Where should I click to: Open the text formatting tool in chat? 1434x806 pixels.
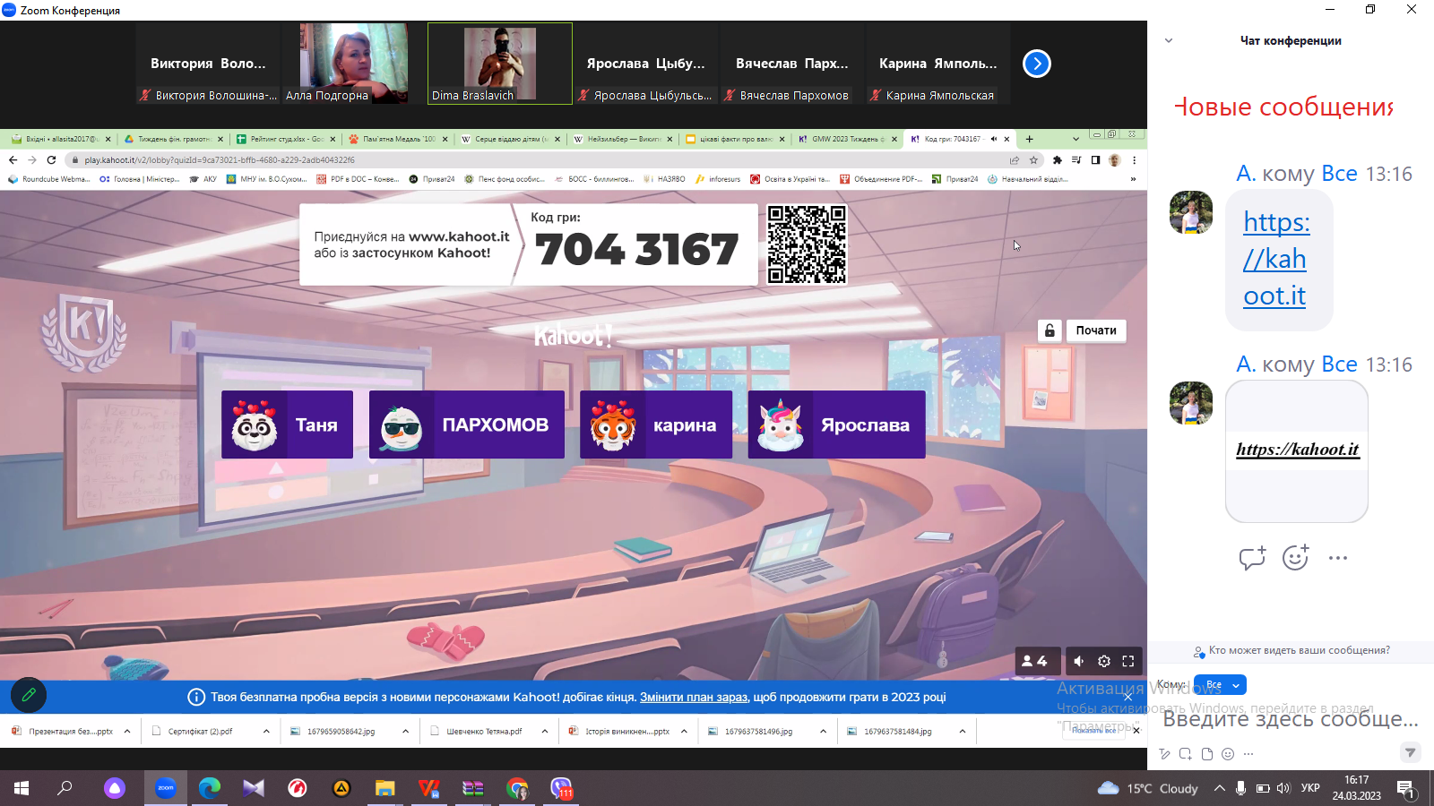coord(1164,754)
